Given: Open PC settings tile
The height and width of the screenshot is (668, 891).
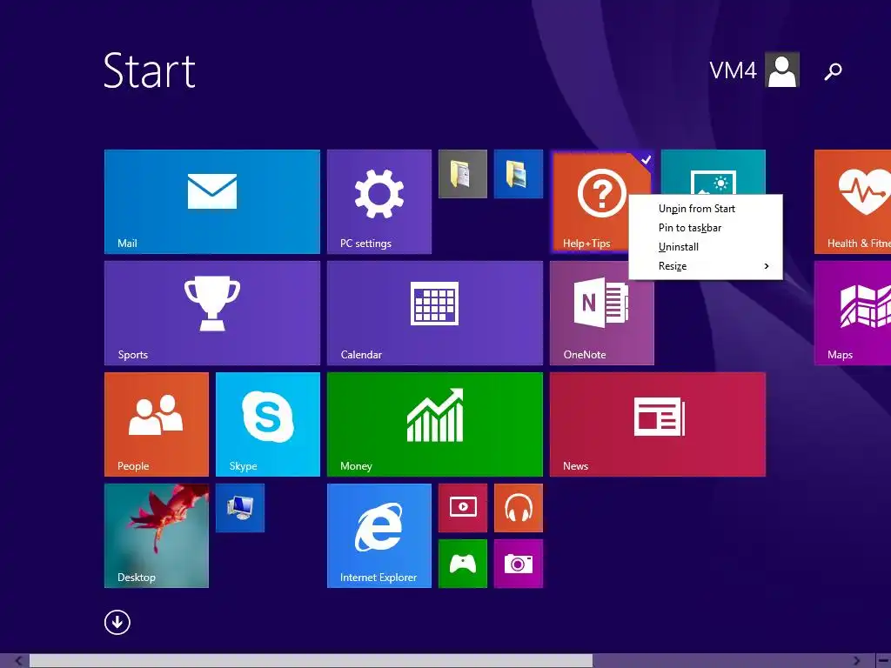Looking at the screenshot, I should pos(379,202).
